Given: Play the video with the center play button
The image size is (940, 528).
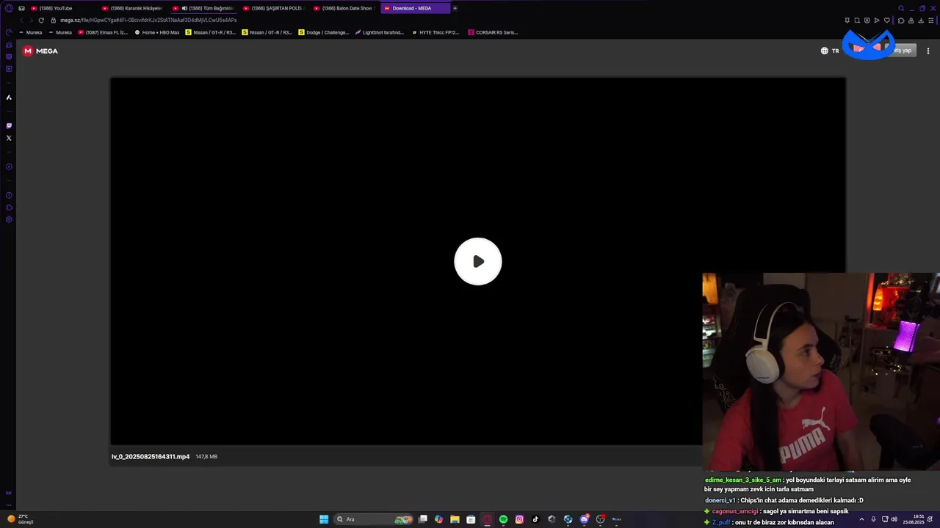Looking at the screenshot, I should 478,261.
